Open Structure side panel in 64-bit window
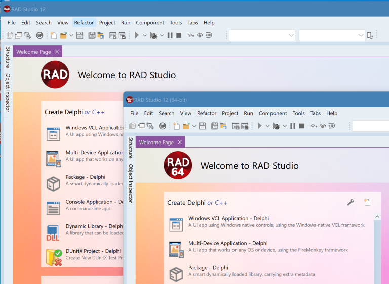This screenshot has height=284, width=389. tap(131, 148)
